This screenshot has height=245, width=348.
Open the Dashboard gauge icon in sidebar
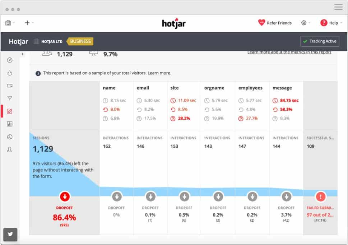pos(10,60)
